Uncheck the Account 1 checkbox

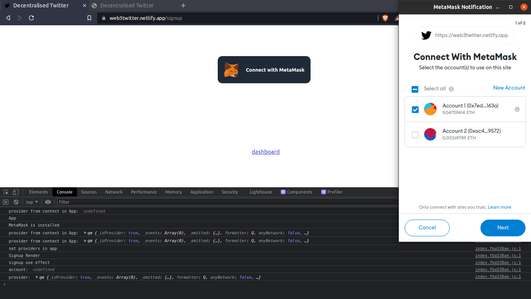(415, 109)
